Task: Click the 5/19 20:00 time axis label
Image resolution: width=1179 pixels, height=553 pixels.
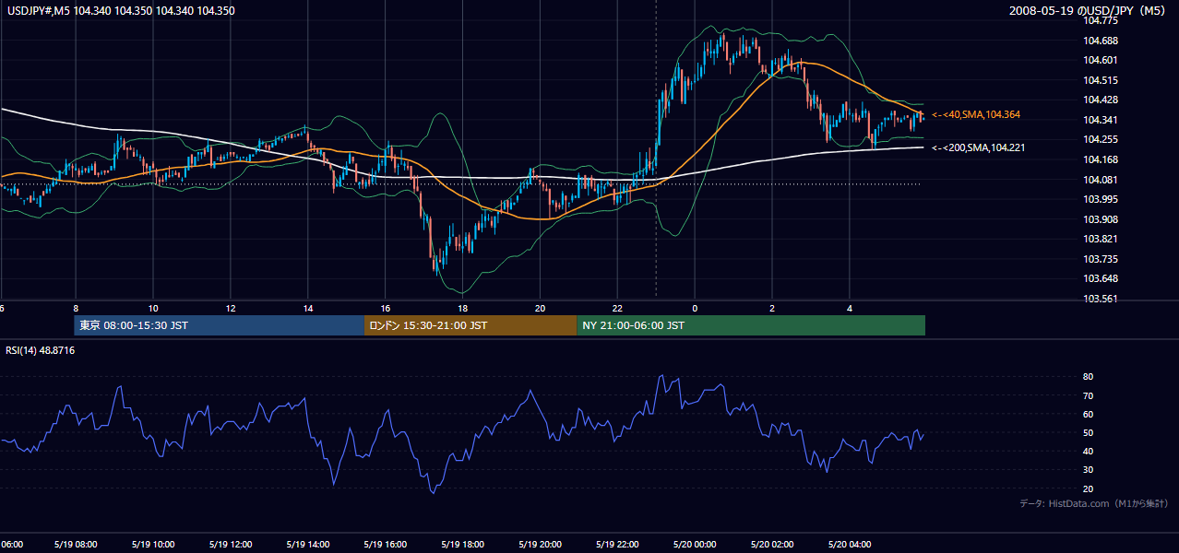Action: 541,544
